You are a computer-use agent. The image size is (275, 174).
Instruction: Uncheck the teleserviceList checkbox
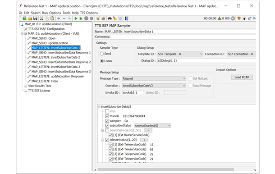(107, 140)
